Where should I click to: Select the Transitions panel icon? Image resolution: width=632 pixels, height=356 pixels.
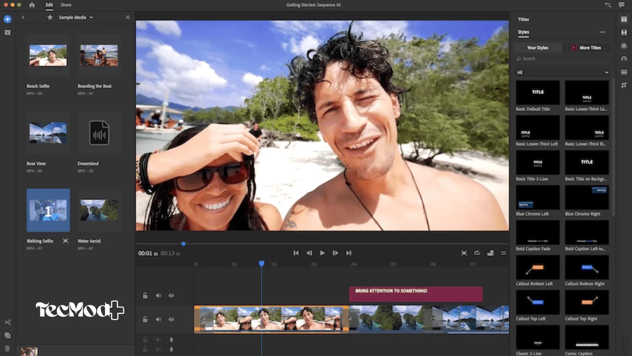(624, 32)
